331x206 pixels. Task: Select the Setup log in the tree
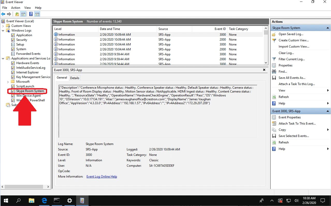point(20,44)
